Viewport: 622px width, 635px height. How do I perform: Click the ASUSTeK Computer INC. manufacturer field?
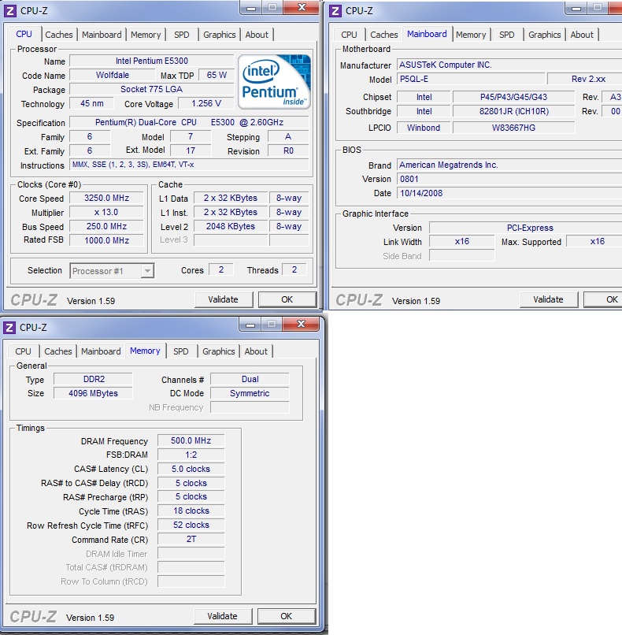pyautogui.click(x=509, y=65)
